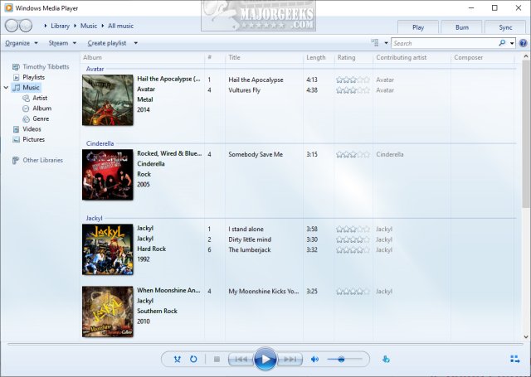
Task: Stop playback
Action: pyautogui.click(x=217, y=359)
